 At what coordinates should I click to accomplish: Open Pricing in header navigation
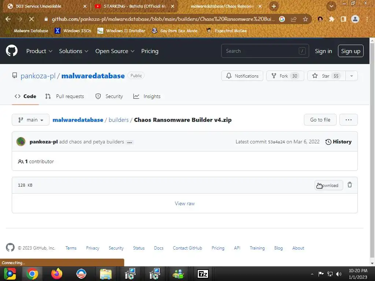(x=150, y=51)
